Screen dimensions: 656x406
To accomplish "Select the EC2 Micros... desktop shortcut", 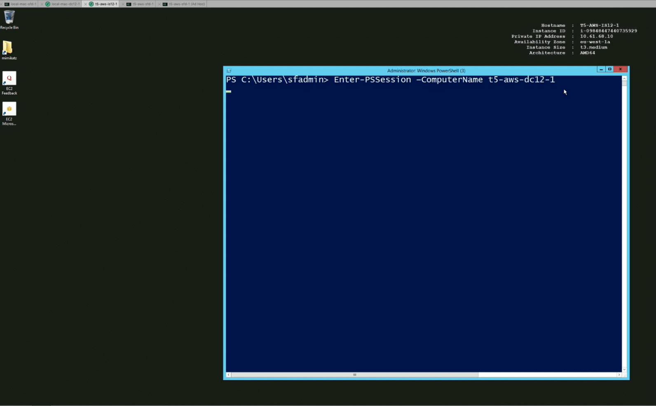I will pos(9,113).
